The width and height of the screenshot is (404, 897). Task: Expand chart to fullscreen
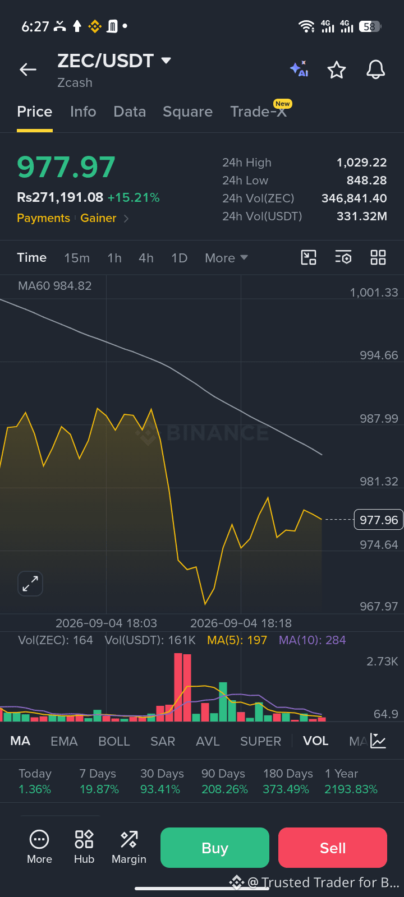coord(30,584)
